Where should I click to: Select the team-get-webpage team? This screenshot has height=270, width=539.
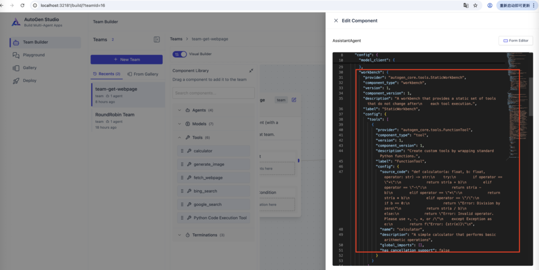pyautogui.click(x=128, y=95)
